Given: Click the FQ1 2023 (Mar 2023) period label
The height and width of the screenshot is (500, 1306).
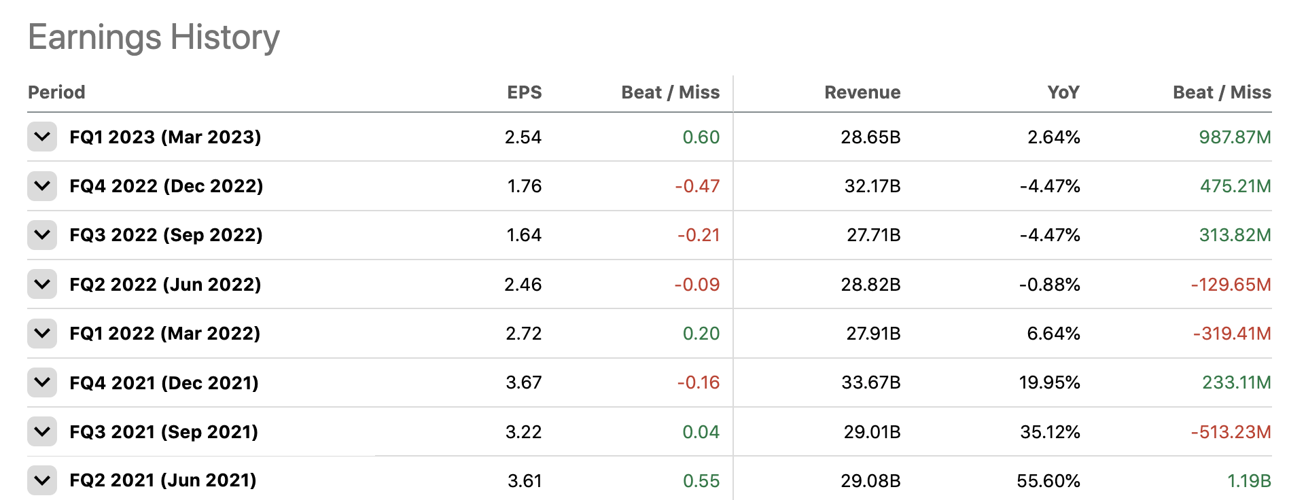Looking at the screenshot, I should click(x=165, y=137).
